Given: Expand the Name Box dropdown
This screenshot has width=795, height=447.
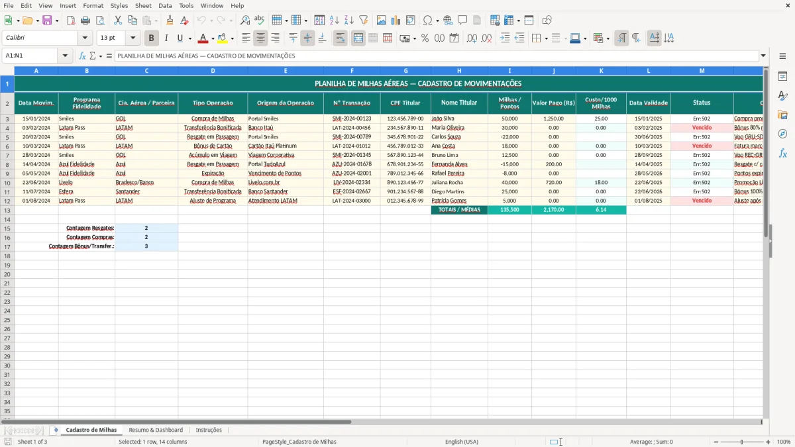Looking at the screenshot, I should click(x=66, y=56).
